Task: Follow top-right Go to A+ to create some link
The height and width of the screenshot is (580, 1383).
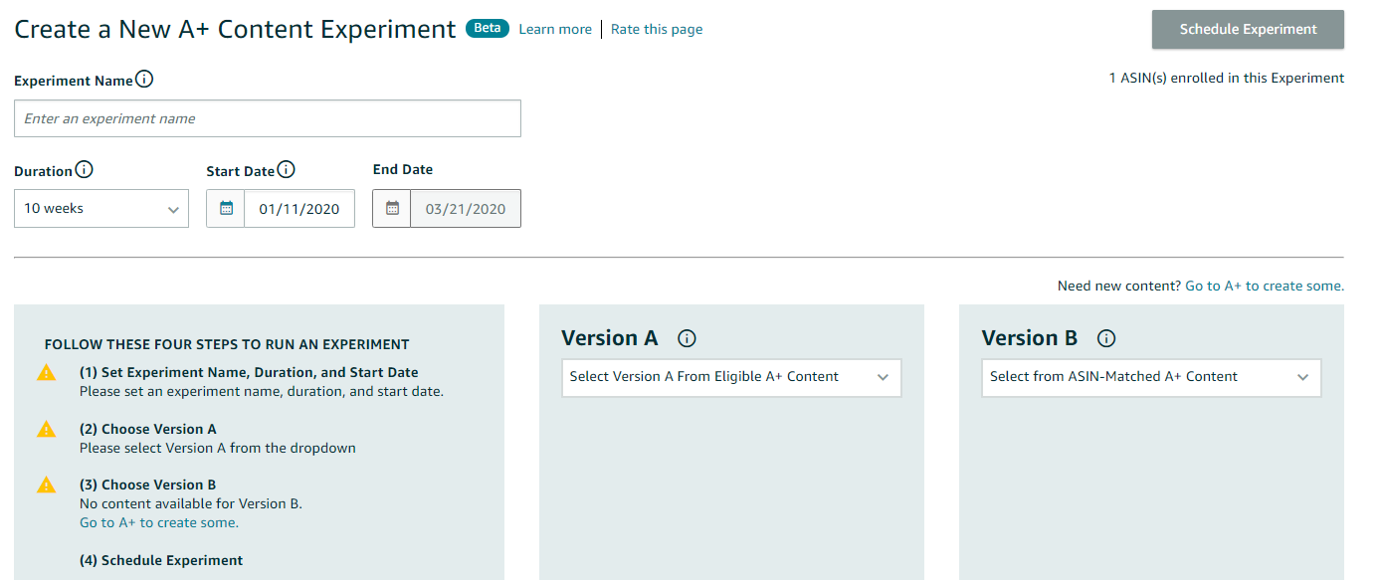Action: pos(1265,286)
